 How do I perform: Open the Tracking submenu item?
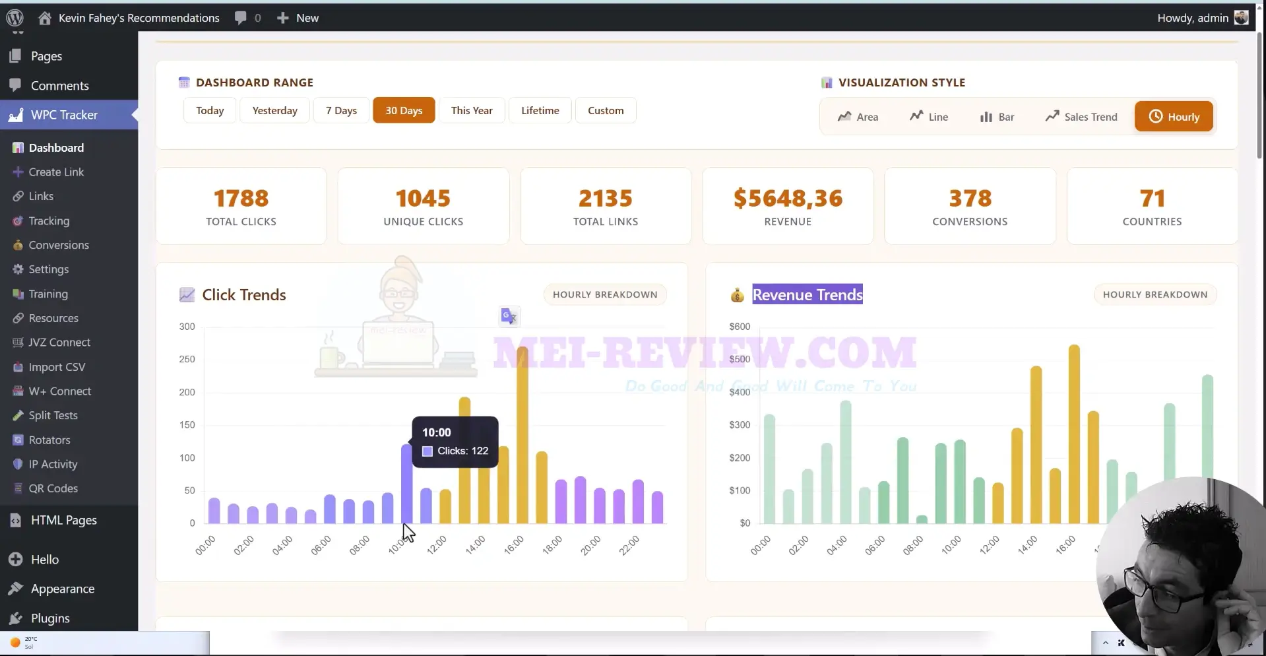point(49,220)
